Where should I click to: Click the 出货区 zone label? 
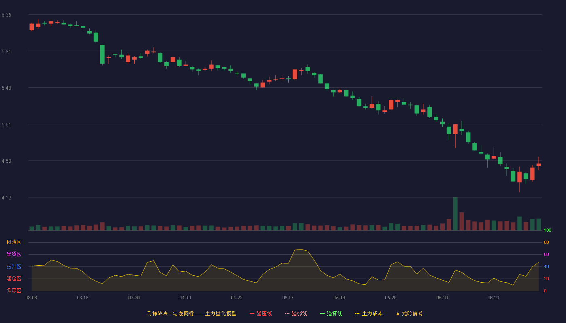(x=14, y=254)
